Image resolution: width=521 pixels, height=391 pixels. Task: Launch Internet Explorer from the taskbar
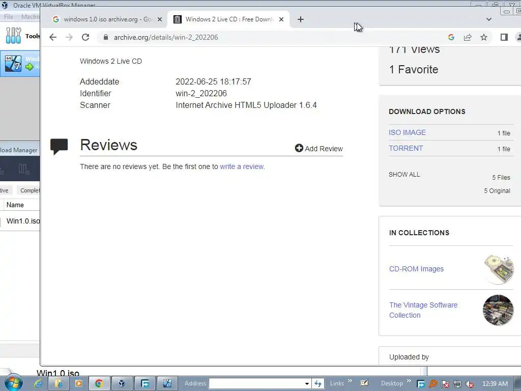(38, 384)
